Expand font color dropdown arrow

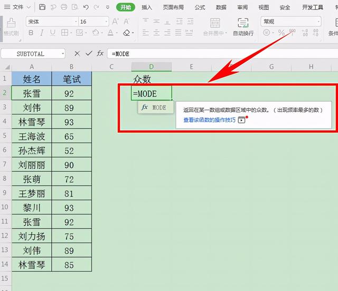117,33
